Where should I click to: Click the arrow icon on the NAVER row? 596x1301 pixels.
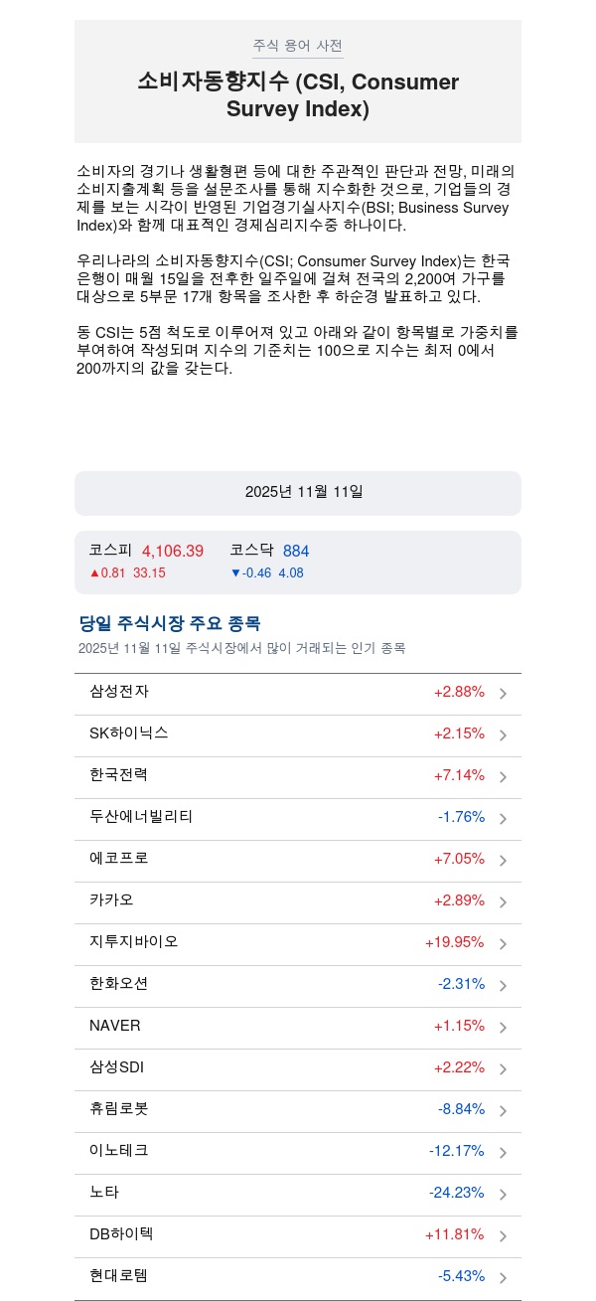click(504, 1028)
